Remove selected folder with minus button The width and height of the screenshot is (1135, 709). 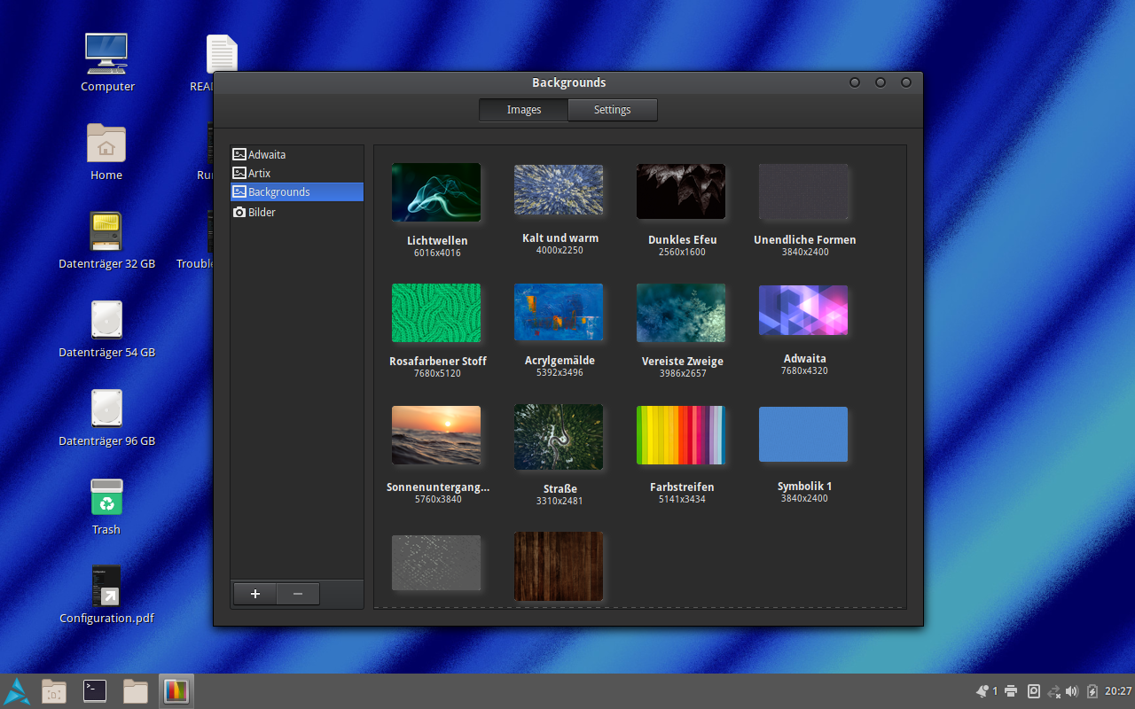(x=298, y=594)
